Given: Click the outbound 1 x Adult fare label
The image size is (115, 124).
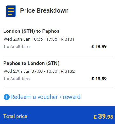Looking at the screenshot, I should point(16,46).
